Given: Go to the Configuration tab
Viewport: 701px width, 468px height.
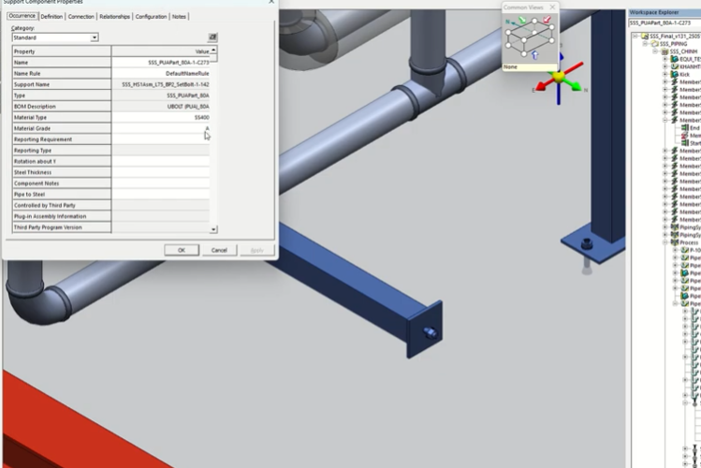Looking at the screenshot, I should click(151, 17).
